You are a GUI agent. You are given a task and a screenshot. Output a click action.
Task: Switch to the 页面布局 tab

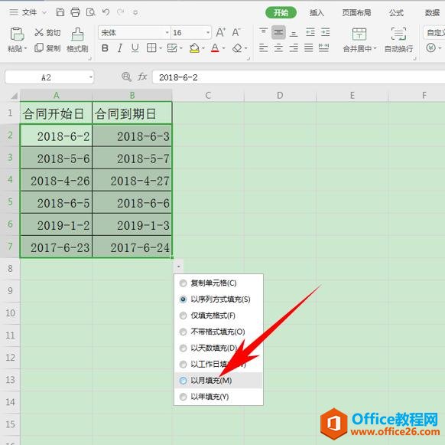tap(356, 12)
